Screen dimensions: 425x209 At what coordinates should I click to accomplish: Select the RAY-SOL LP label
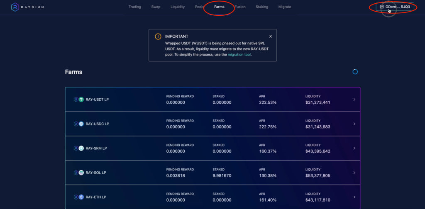tap(96, 173)
